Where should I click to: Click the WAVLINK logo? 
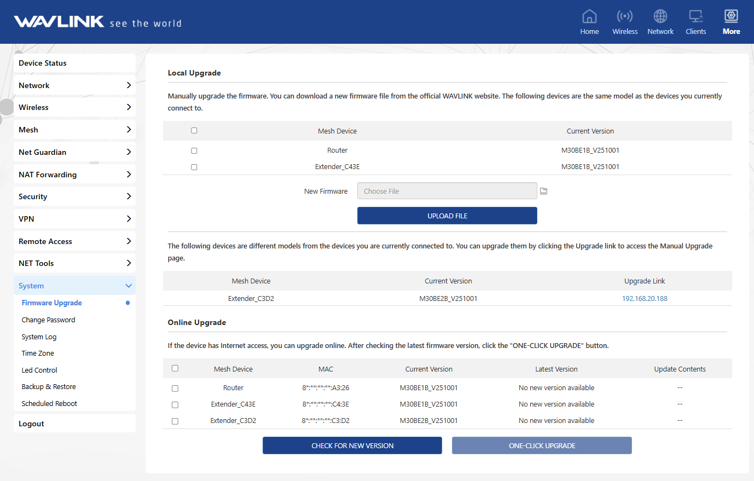click(59, 22)
